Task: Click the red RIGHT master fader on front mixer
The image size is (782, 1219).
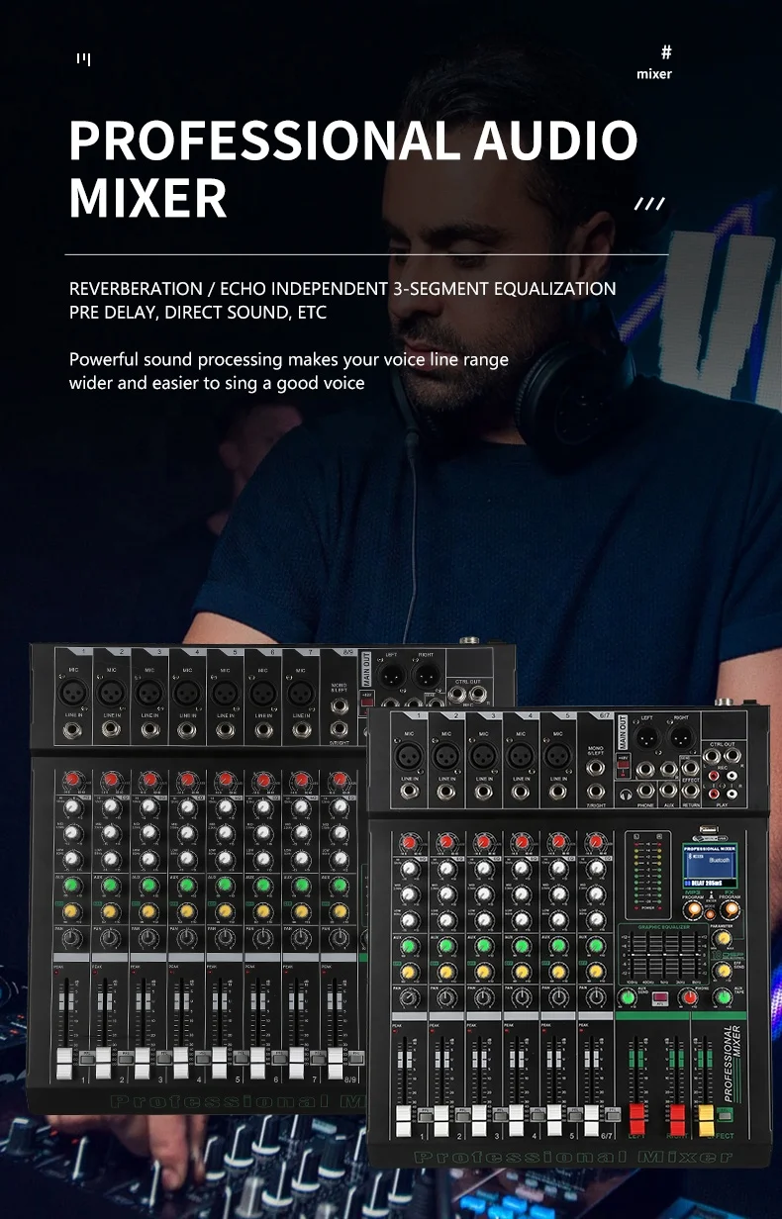Action: coord(677,1118)
